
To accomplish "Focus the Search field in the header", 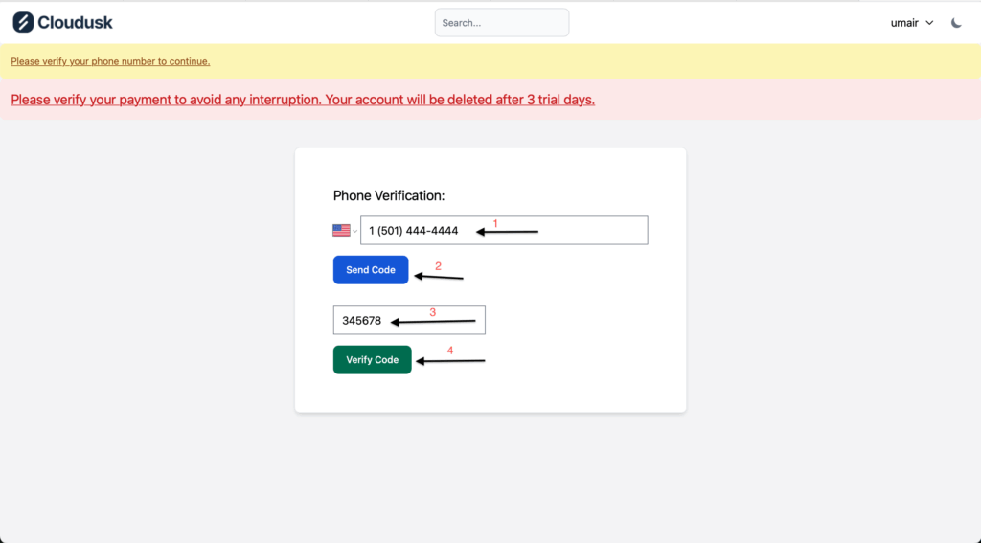I will (502, 23).
